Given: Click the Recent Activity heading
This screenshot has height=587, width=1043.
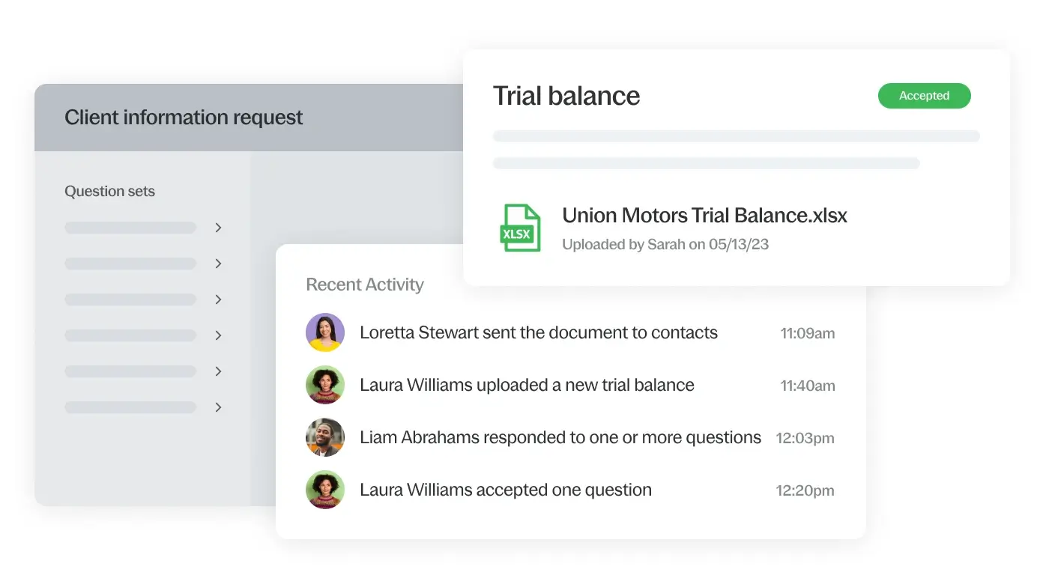Looking at the screenshot, I should [x=365, y=285].
